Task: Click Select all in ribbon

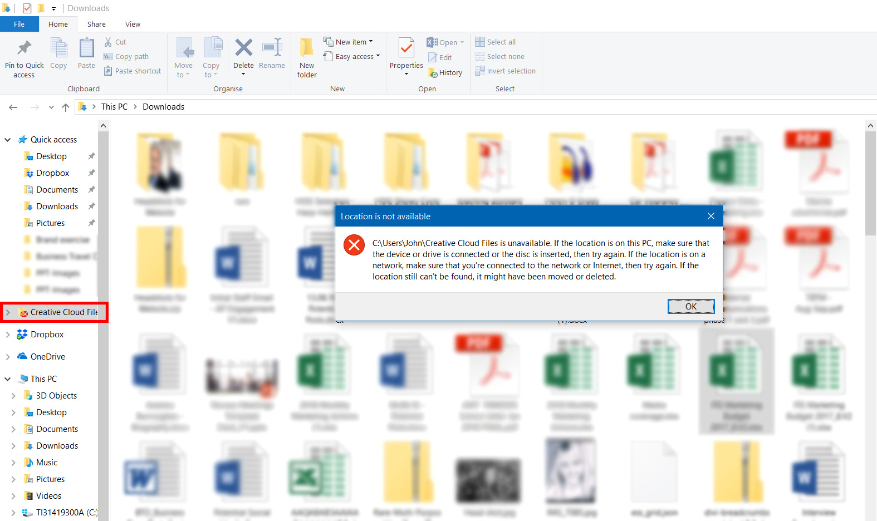Action: point(496,42)
